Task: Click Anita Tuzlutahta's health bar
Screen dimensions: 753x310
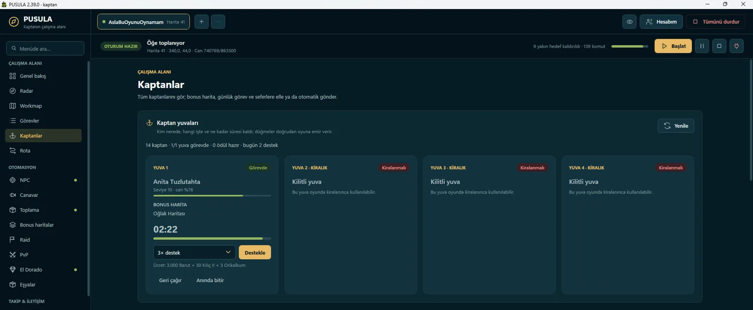Action: (x=212, y=196)
